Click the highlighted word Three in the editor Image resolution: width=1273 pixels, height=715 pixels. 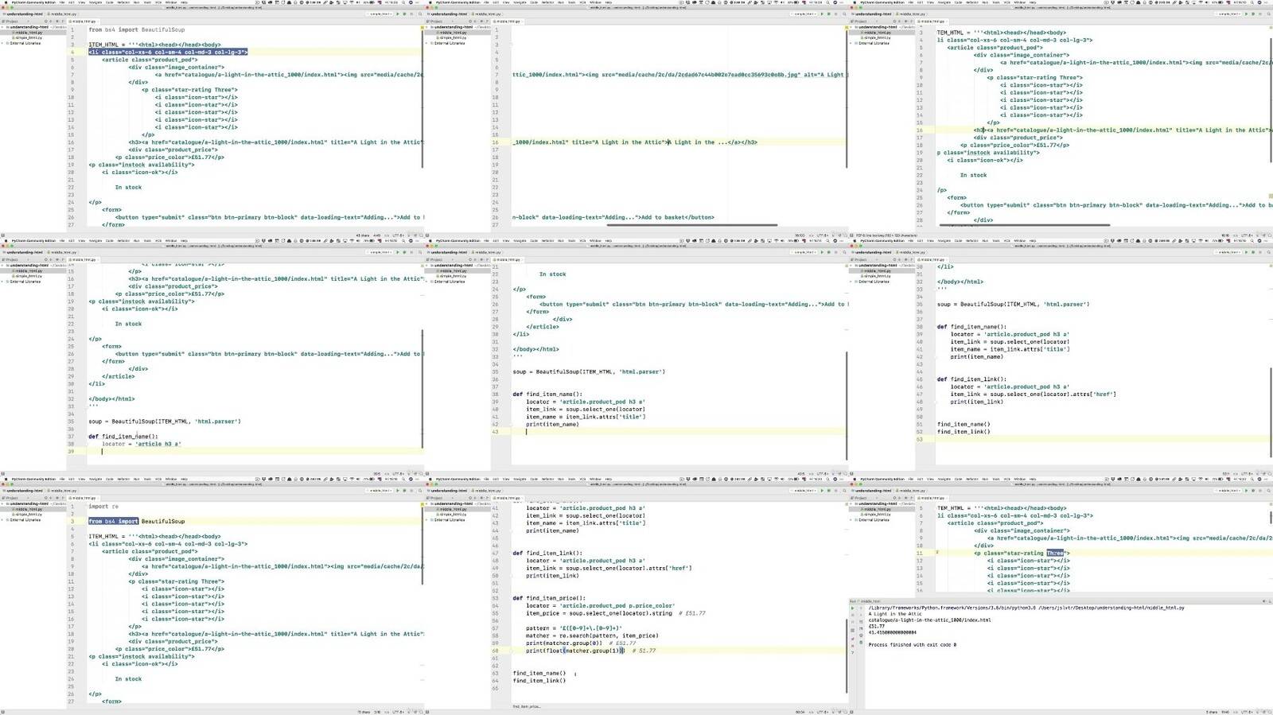(1055, 553)
